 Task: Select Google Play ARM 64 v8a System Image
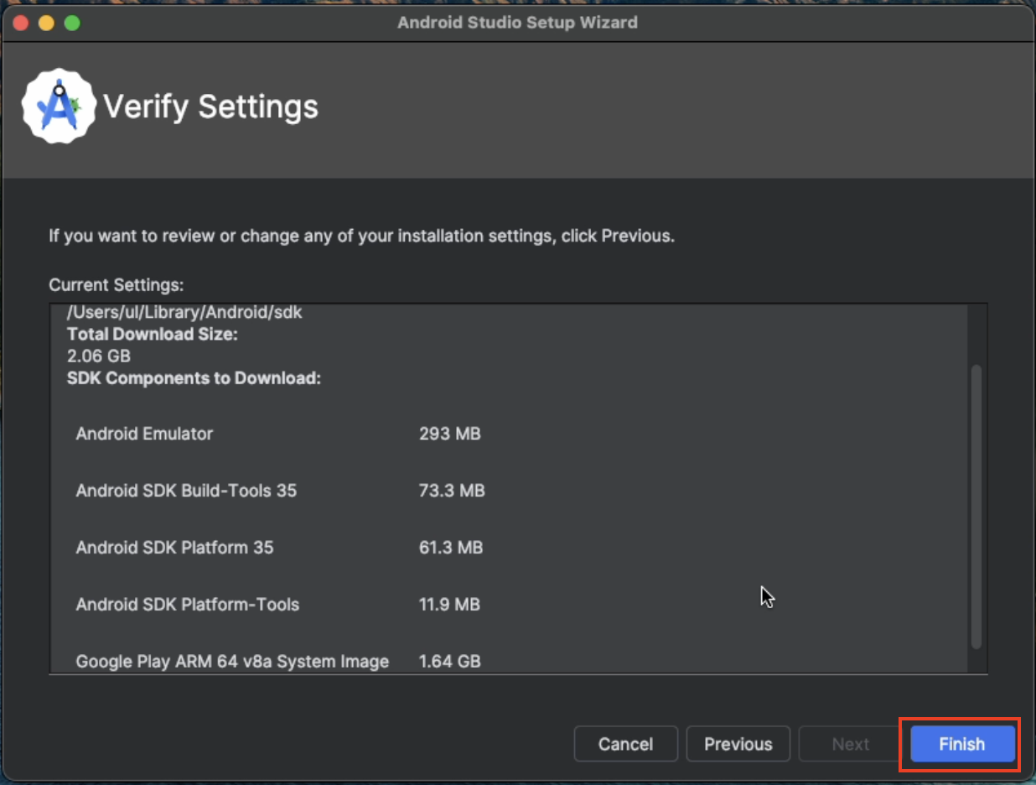tap(232, 661)
